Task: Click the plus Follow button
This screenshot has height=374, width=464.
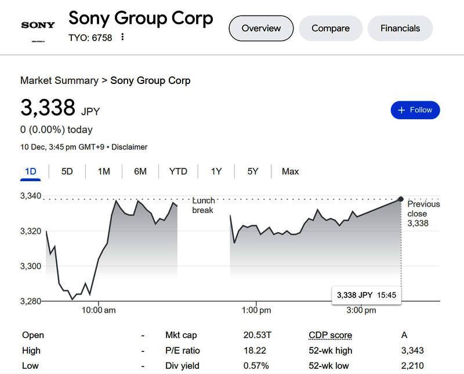Action: 415,110
